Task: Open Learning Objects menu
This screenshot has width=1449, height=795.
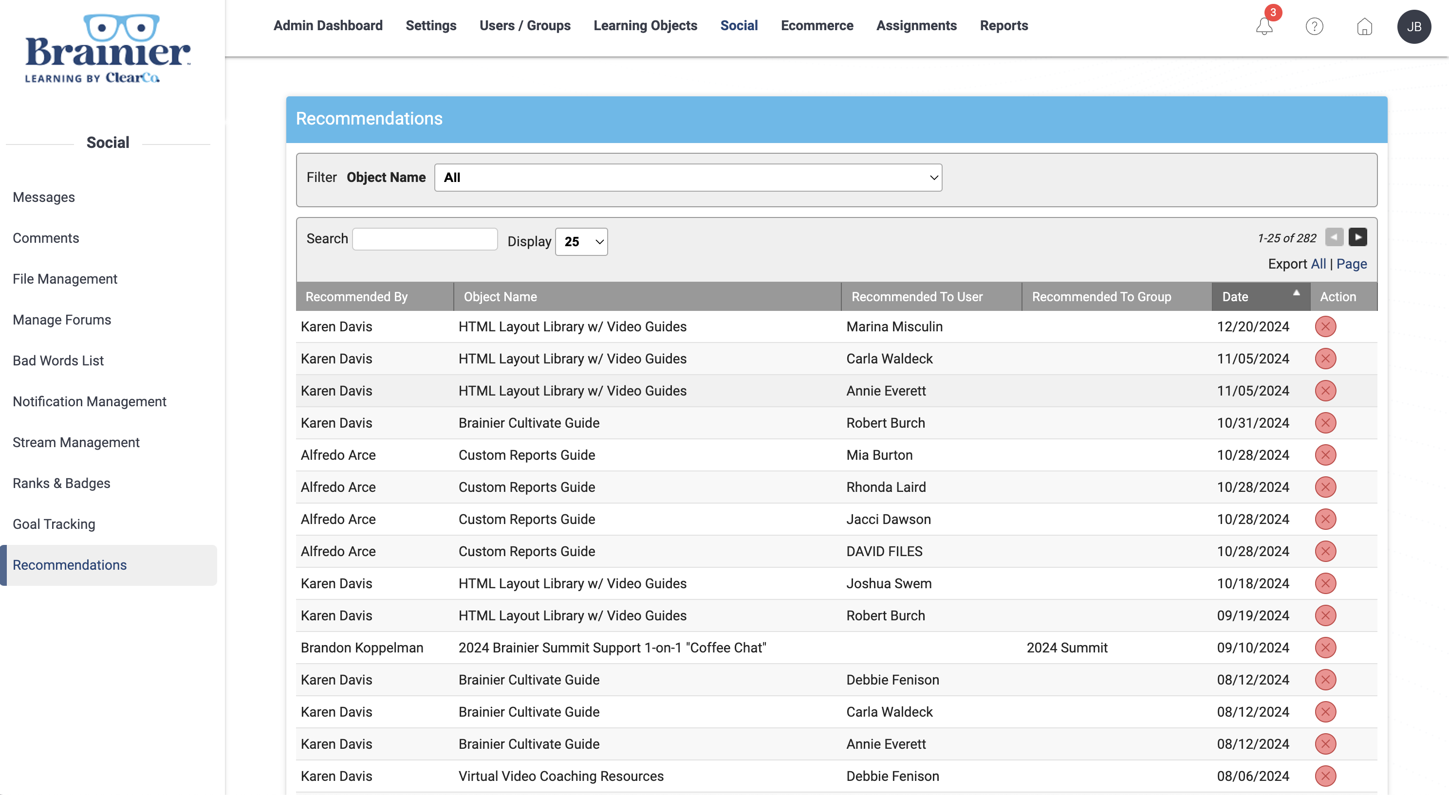Action: click(x=645, y=26)
